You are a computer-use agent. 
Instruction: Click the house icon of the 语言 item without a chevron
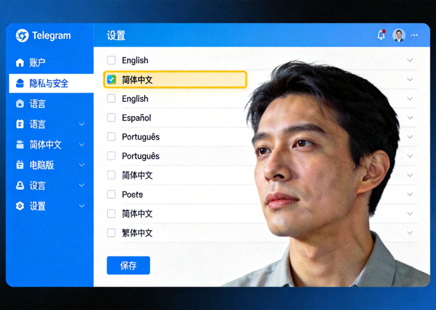coord(20,104)
